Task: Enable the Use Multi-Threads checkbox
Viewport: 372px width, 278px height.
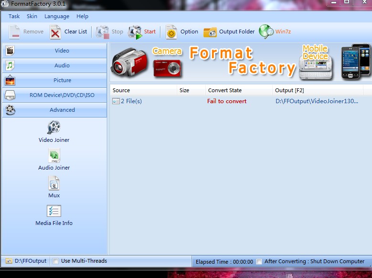Action: [56, 261]
